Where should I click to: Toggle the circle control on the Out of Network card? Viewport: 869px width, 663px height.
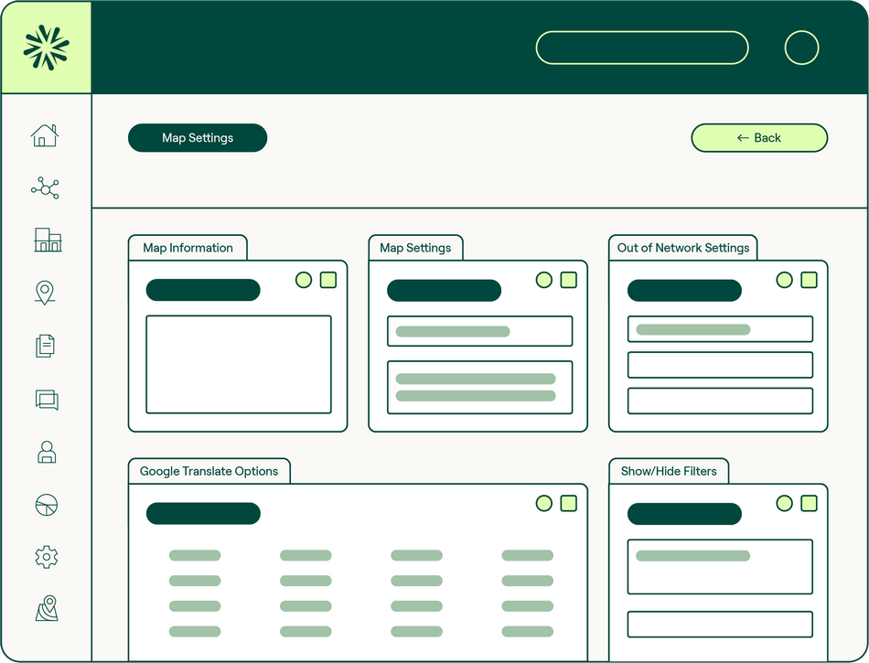tap(784, 281)
